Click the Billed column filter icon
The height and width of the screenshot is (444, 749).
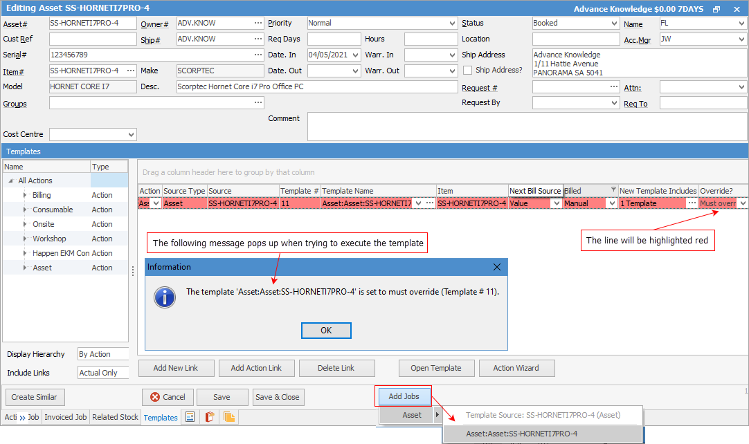point(613,189)
